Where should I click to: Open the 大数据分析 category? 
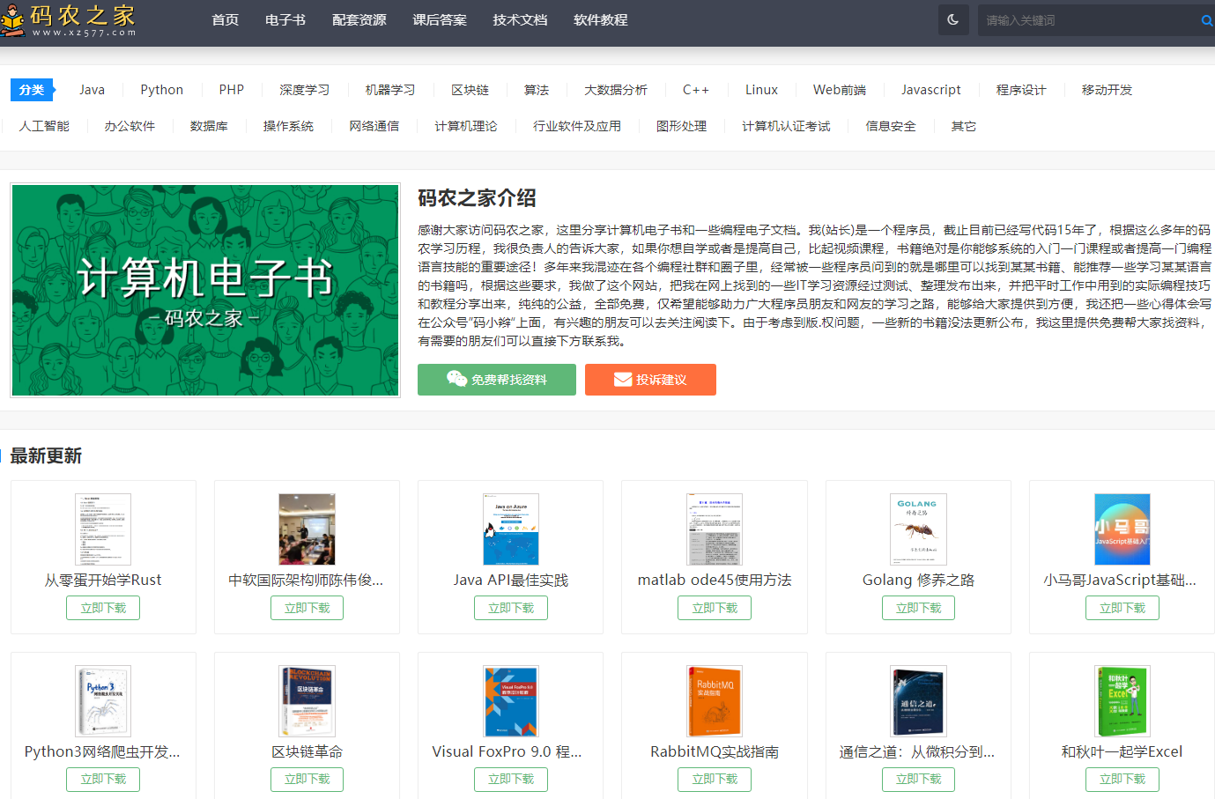(x=616, y=90)
